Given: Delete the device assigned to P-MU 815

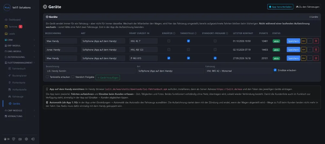Looking at the screenshot, I should (316, 58).
